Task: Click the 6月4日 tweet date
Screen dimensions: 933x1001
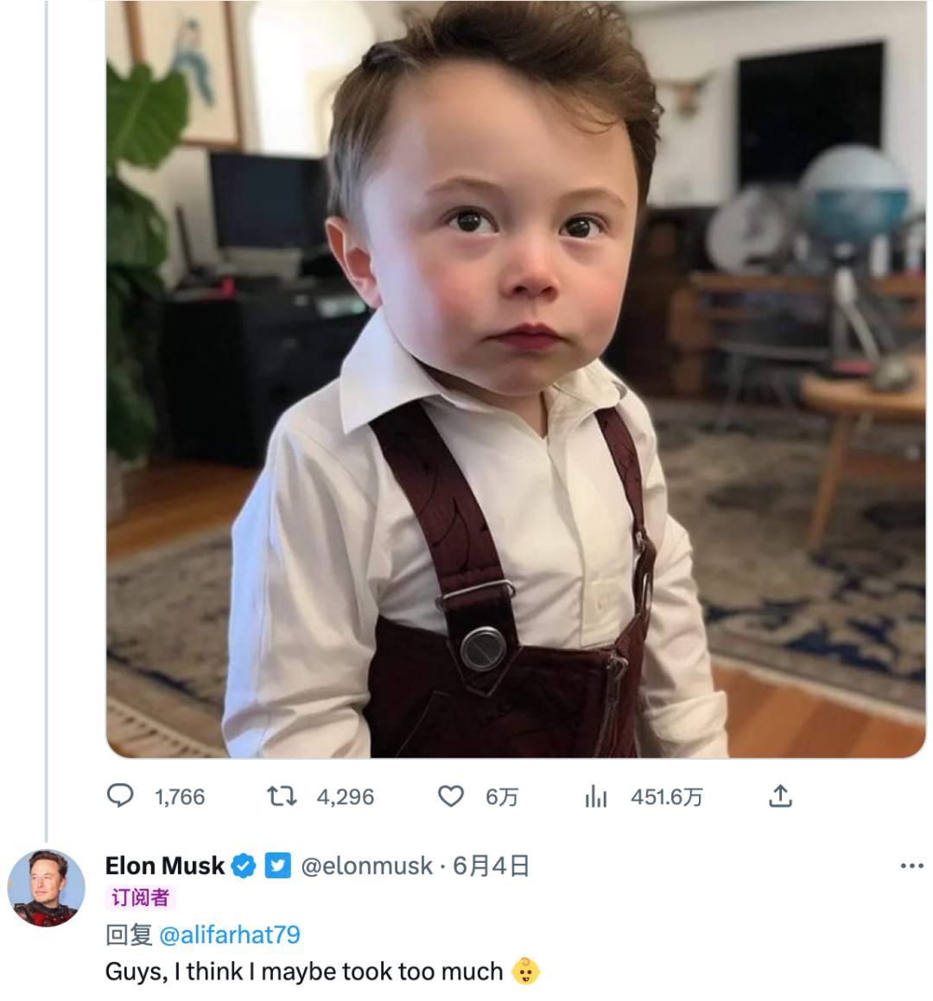Action: coord(491,865)
